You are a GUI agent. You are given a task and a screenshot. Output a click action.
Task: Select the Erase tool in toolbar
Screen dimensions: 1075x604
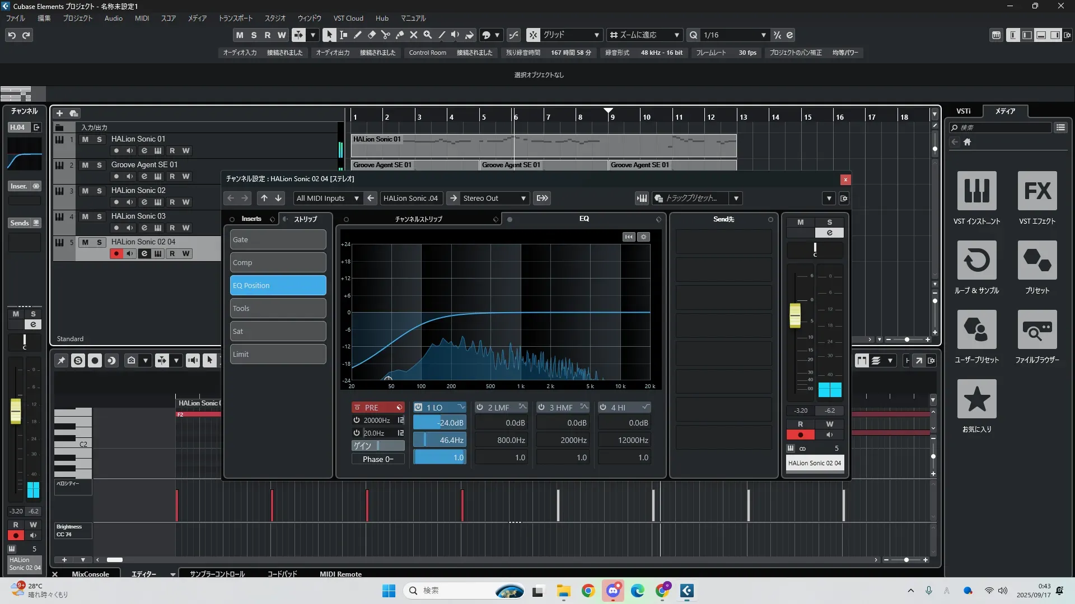[372, 35]
